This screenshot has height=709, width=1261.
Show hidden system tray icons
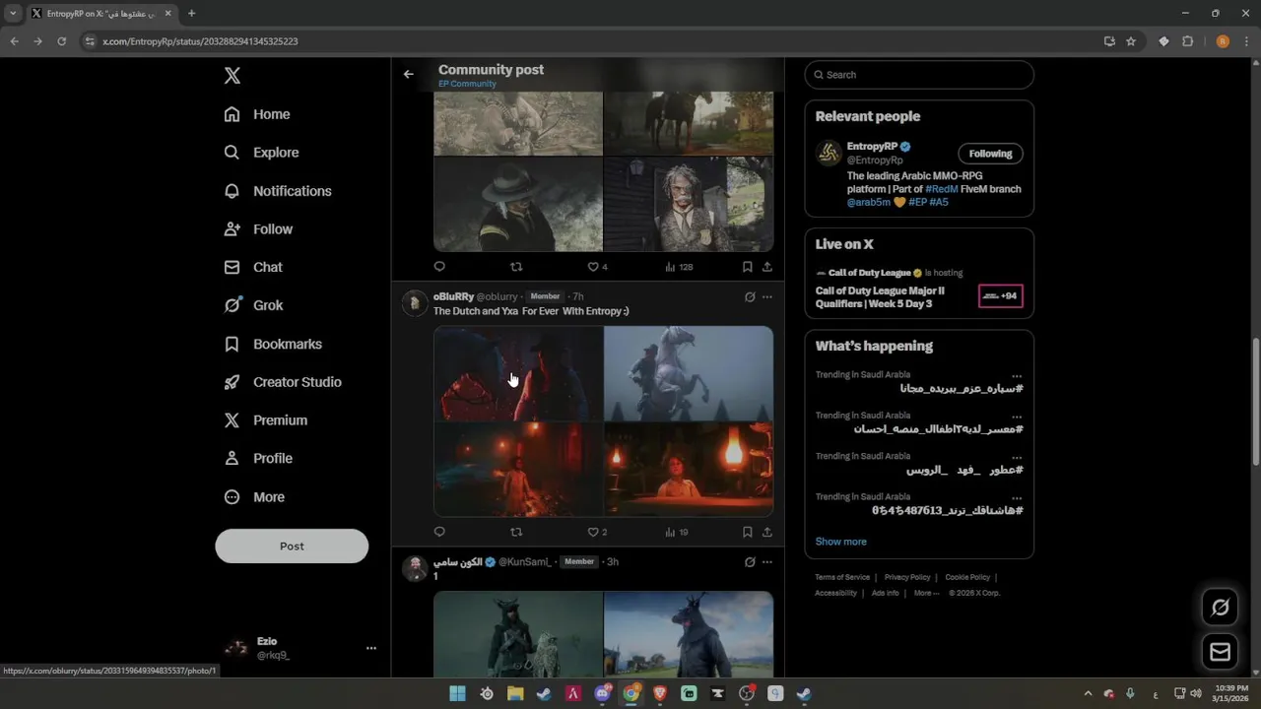(1088, 693)
